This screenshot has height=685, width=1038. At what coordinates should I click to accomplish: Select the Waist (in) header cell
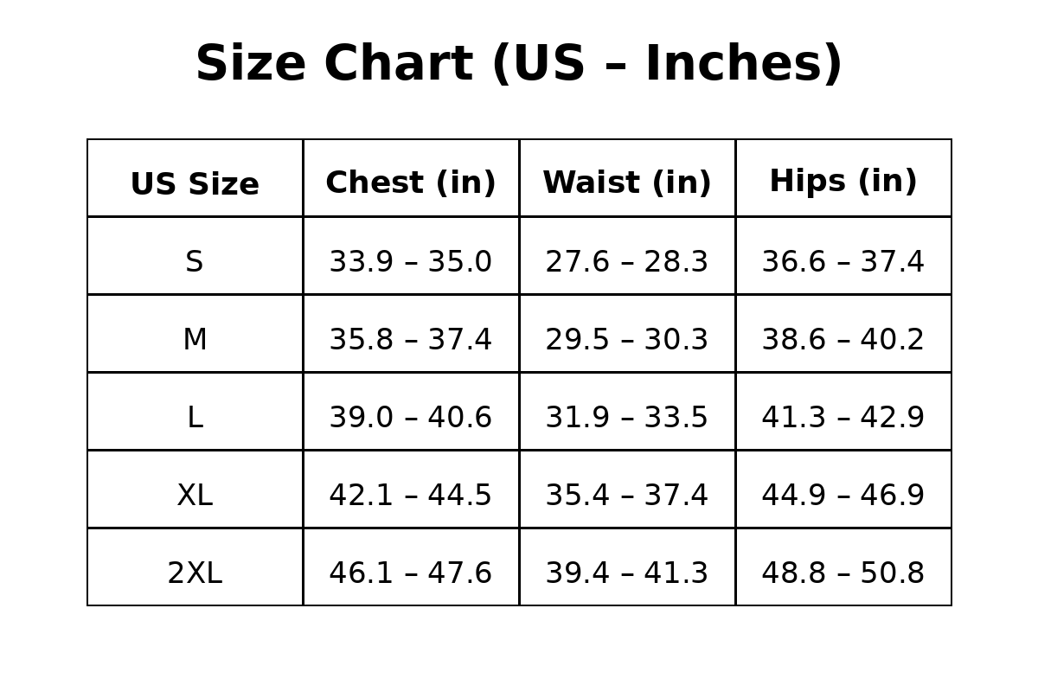coord(627,183)
